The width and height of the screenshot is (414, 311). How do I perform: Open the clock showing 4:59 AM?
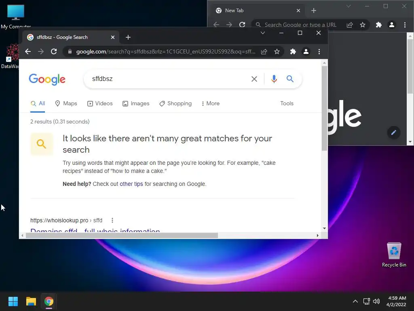pos(396,301)
